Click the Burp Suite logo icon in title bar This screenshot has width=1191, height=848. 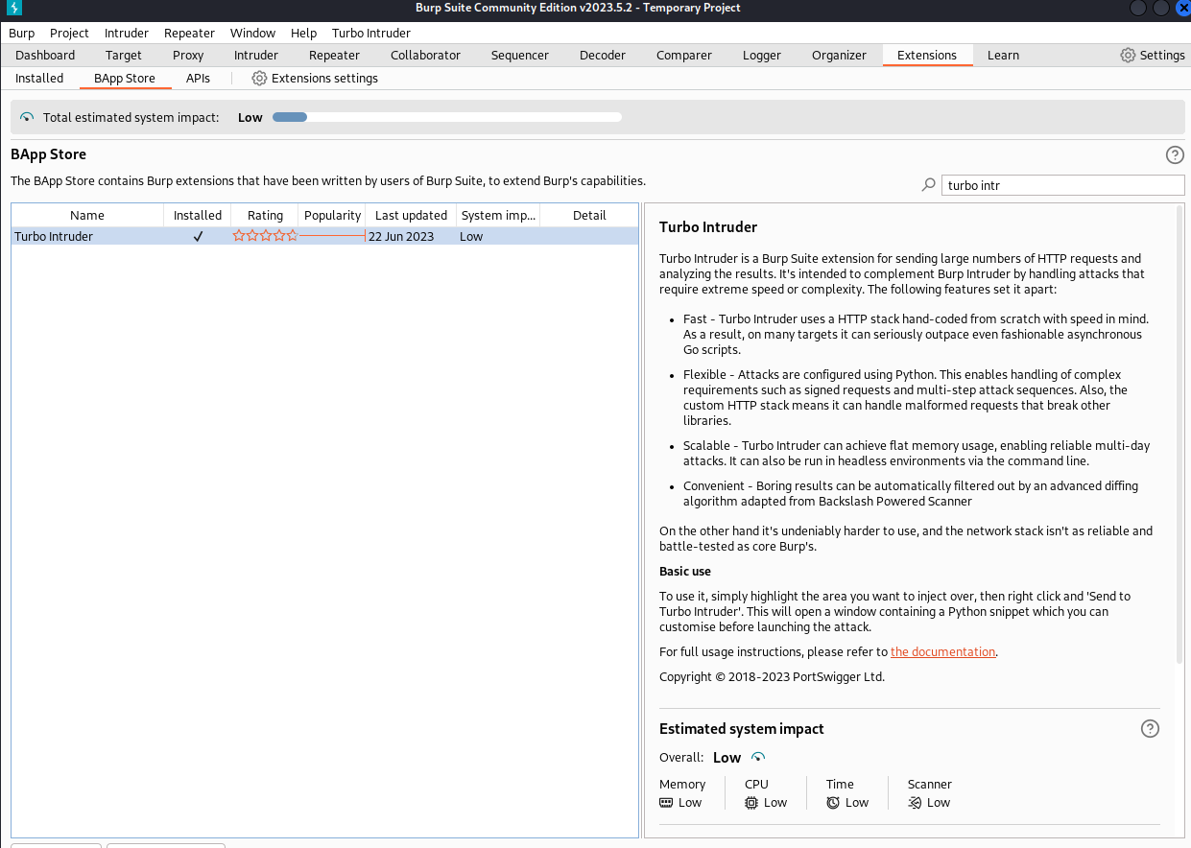(14, 8)
